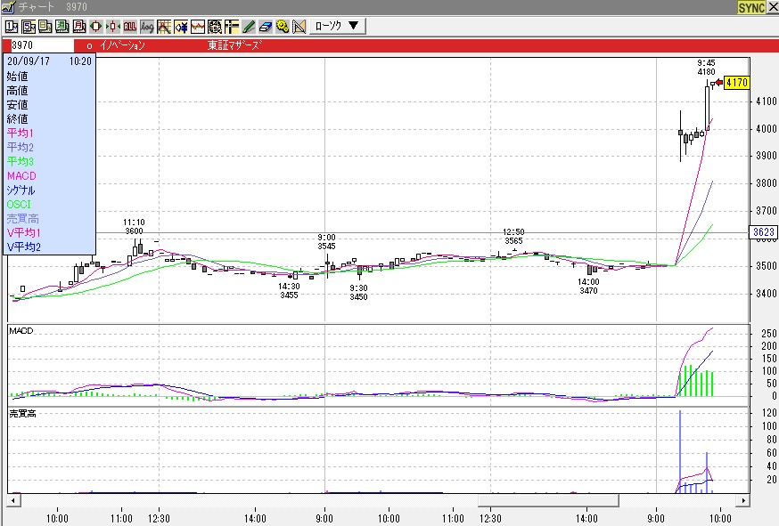Open chart settings with the gear icon
This screenshot has height=526, width=779.
(x=283, y=26)
